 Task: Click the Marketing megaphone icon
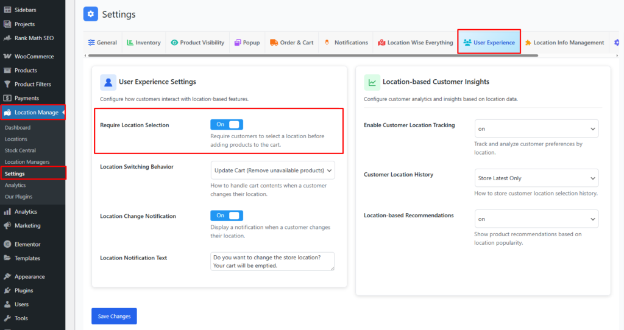coord(7,225)
